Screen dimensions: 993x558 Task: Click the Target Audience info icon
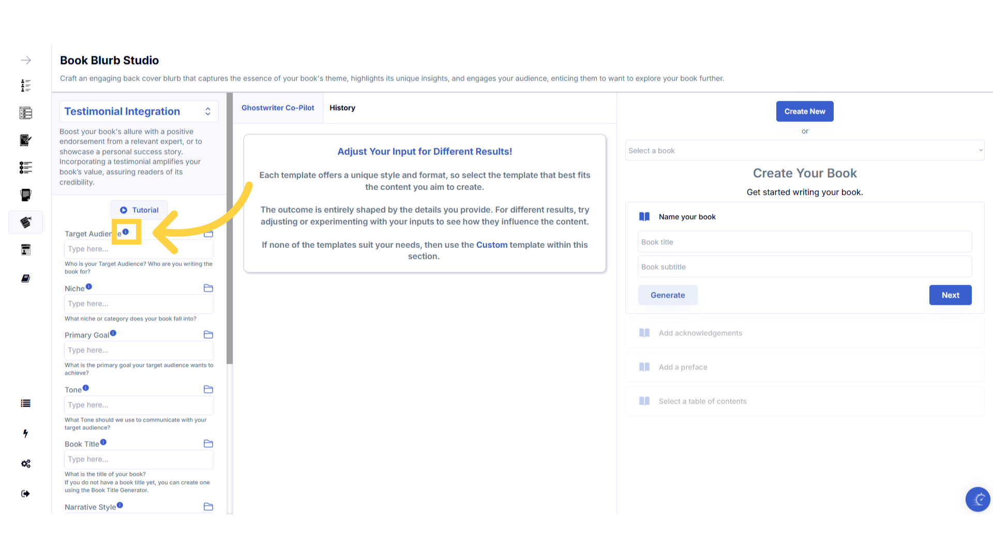[x=126, y=232]
